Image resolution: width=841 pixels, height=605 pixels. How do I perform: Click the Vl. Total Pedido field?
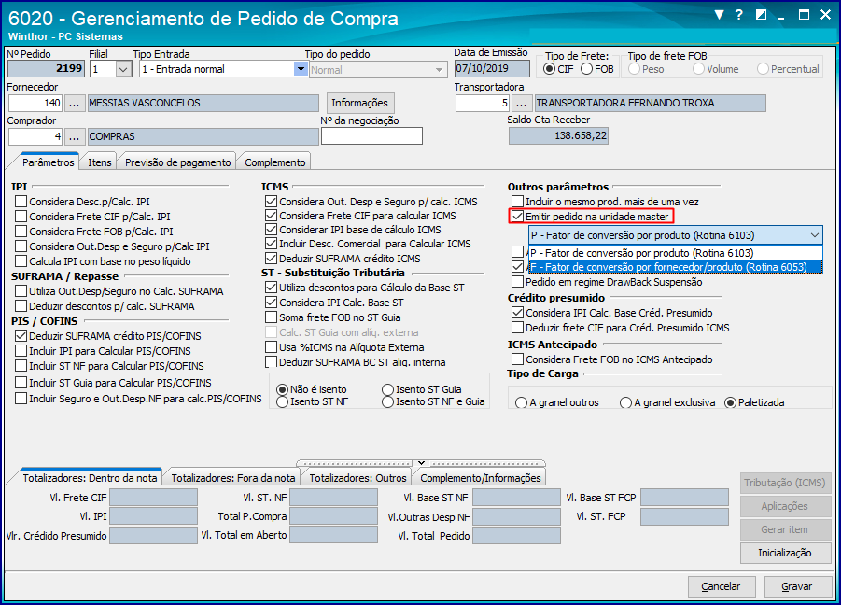(x=516, y=535)
